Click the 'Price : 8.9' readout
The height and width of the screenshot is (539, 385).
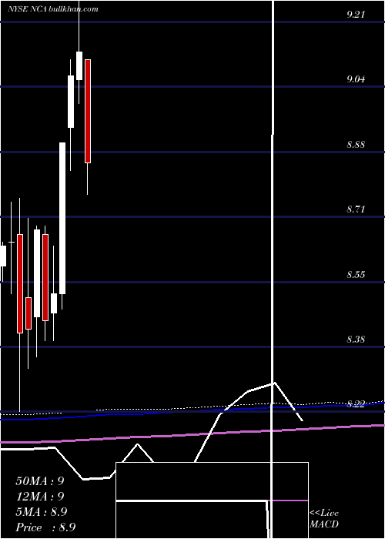[45, 527]
